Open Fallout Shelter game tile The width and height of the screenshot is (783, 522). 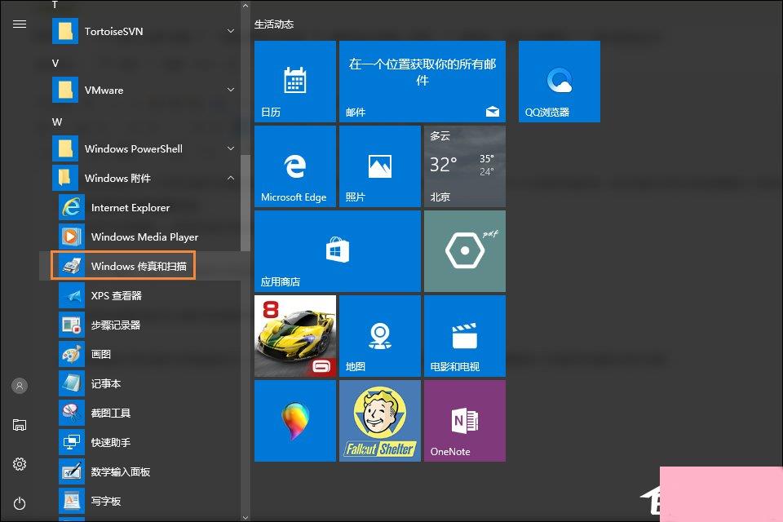(380, 421)
